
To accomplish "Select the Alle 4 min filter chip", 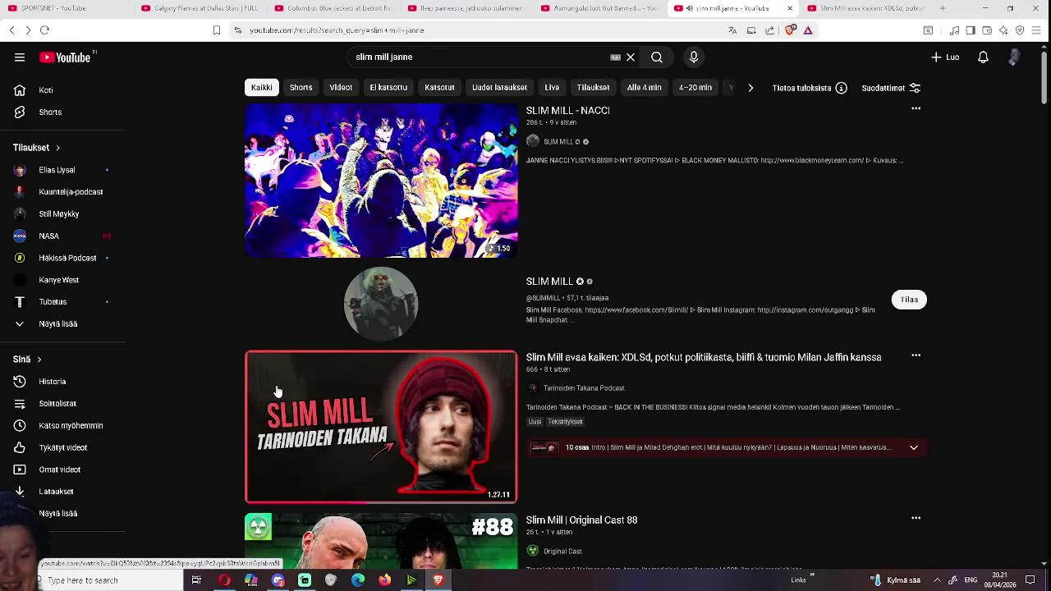I will pyautogui.click(x=645, y=88).
